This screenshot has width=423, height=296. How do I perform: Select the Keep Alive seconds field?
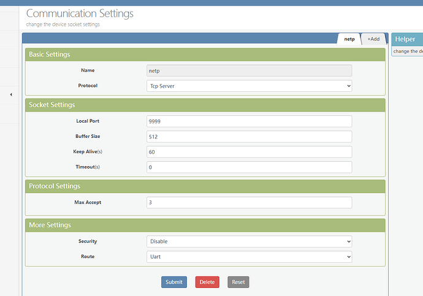(249, 151)
